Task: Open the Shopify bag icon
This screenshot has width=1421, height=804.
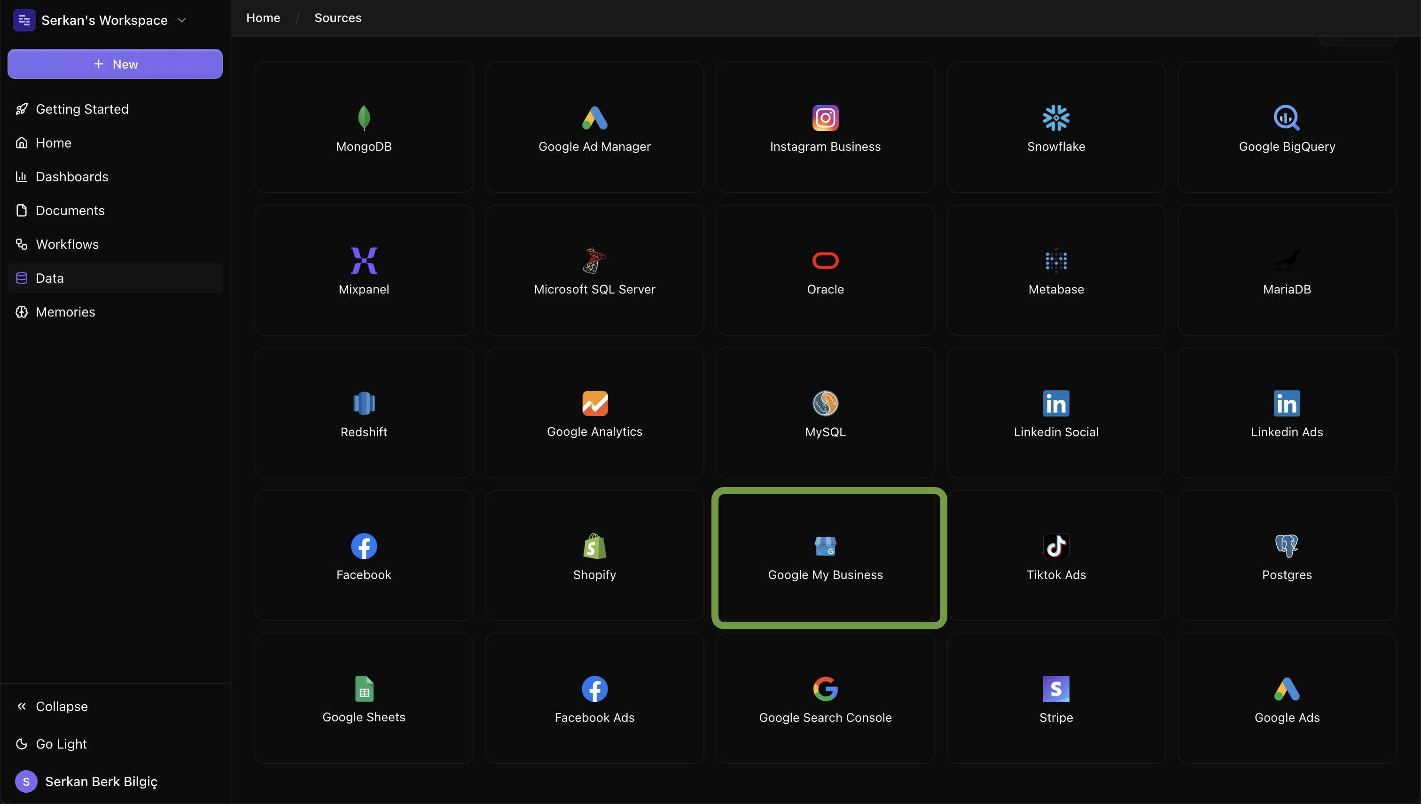Action: coord(594,546)
